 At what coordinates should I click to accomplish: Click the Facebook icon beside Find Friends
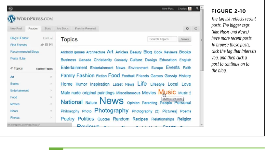47,45
